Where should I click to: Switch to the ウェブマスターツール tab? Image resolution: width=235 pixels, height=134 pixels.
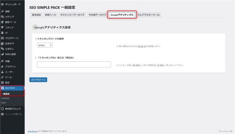pyautogui.click(x=149, y=15)
